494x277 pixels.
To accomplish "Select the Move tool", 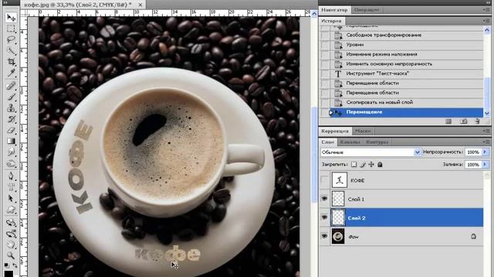I will click(11, 17).
